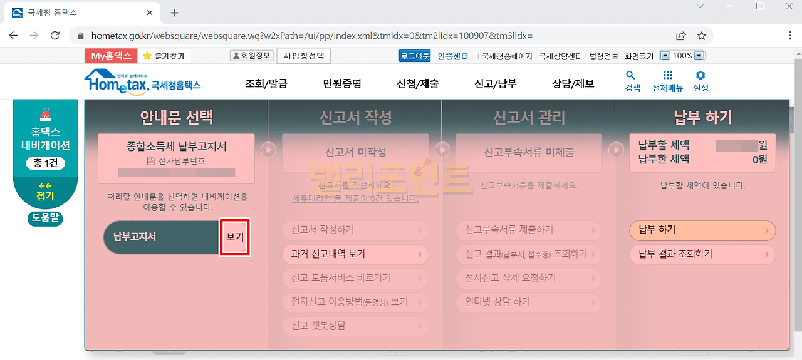The width and height of the screenshot is (802, 360).
Task: Open the 민원증명 menu
Action: [342, 83]
